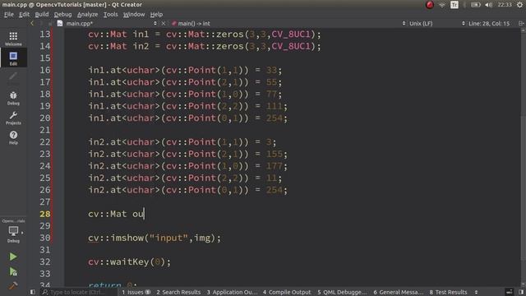Show the Compile Output pane
Image resolution: width=526 pixels, height=296 pixels.
click(x=287, y=293)
